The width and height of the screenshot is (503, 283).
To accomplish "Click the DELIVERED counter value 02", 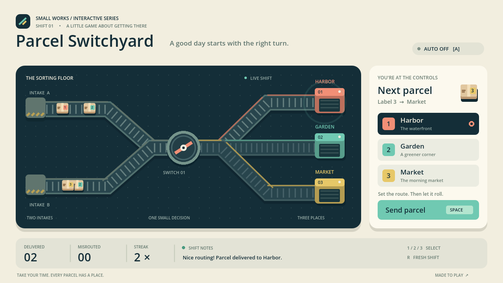I will (31, 257).
